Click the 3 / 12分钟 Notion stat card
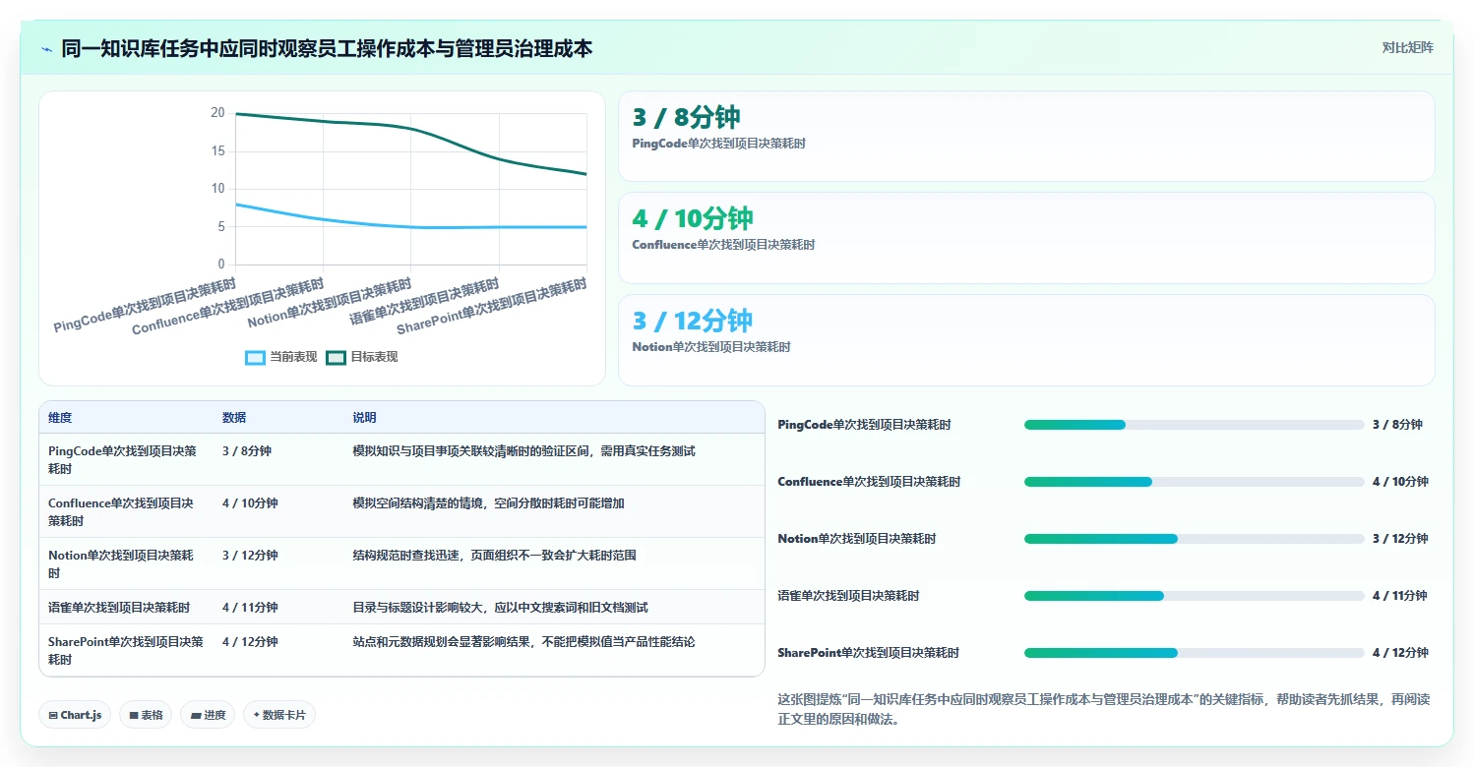 pos(1026,340)
